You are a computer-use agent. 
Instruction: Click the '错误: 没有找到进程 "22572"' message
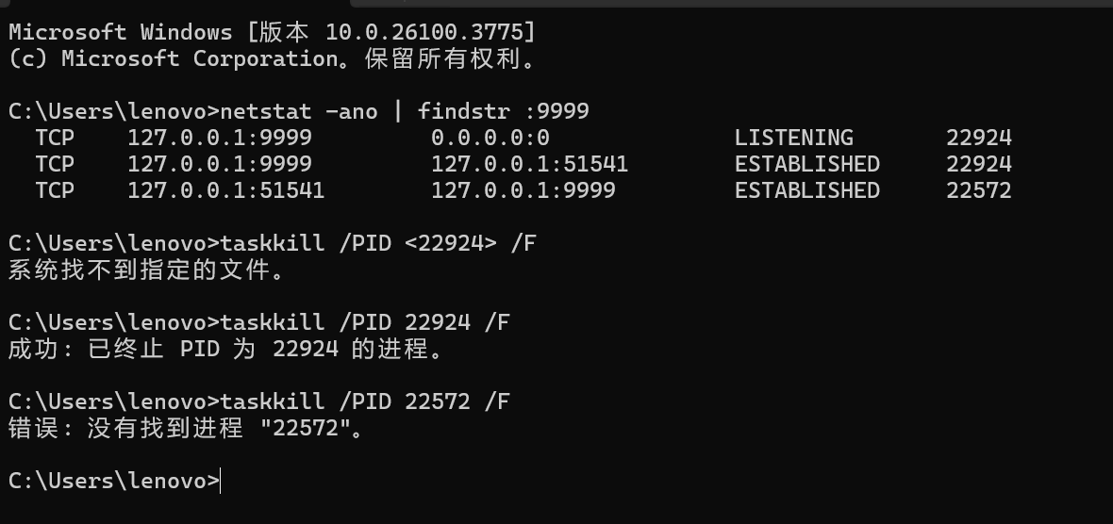pos(186,429)
